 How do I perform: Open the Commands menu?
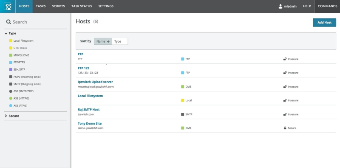point(327,6)
